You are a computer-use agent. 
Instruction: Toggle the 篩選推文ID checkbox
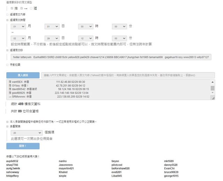[8, 50]
